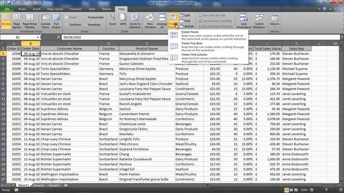Click Arrange All windows

click(162, 21)
